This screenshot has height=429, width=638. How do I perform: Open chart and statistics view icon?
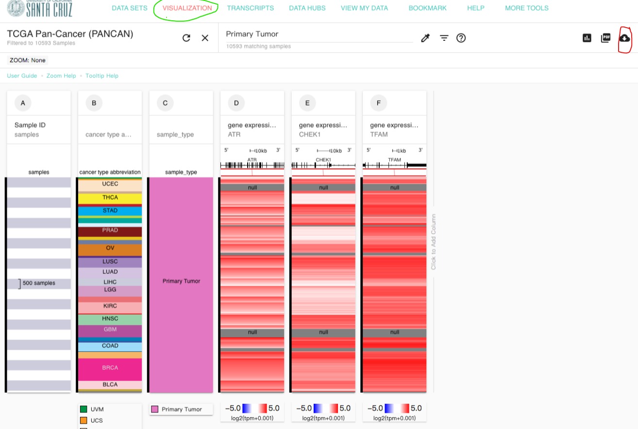click(587, 38)
